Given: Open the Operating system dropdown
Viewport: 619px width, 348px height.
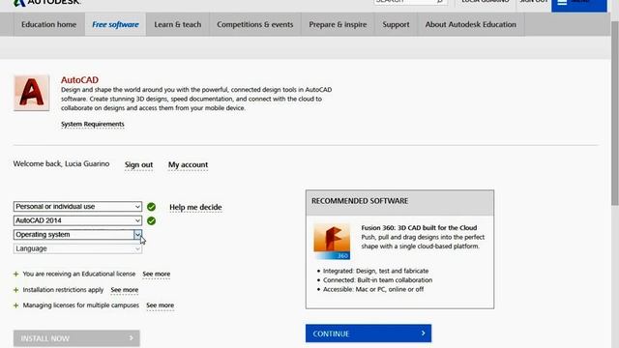Looking at the screenshot, I should tap(77, 234).
